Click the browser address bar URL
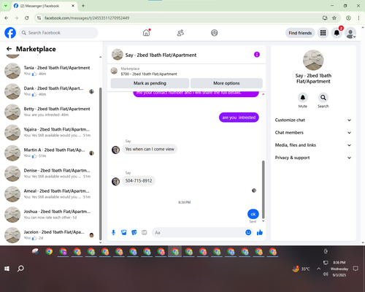This screenshot has width=365, height=292. click(87, 18)
